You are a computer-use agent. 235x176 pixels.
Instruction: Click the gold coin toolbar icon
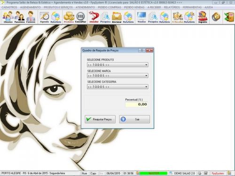point(216,17)
